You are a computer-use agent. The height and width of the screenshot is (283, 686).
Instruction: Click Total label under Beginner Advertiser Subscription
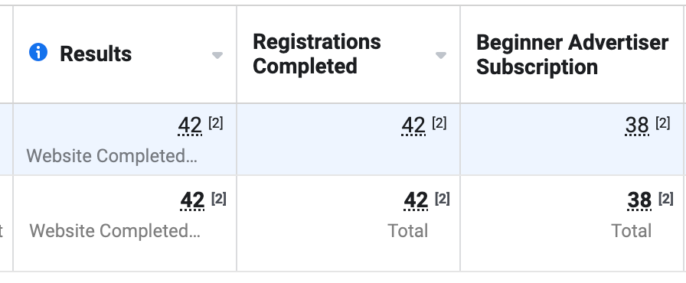pos(632,230)
